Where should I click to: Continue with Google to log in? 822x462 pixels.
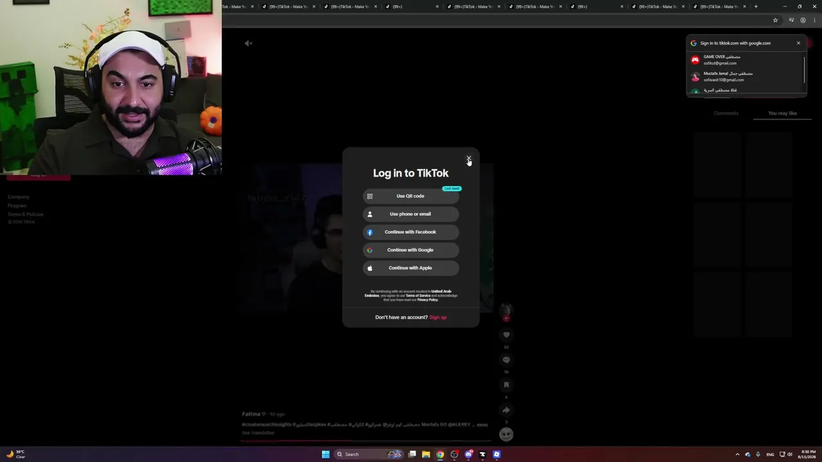click(410, 250)
